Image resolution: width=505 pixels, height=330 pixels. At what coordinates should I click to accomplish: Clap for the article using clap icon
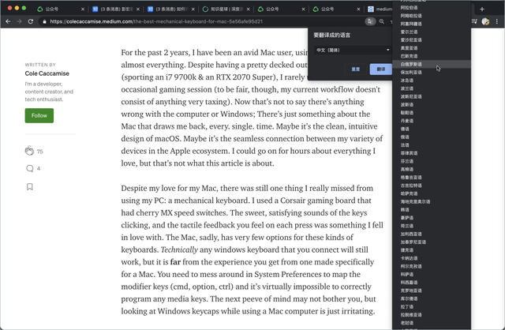pos(29,151)
